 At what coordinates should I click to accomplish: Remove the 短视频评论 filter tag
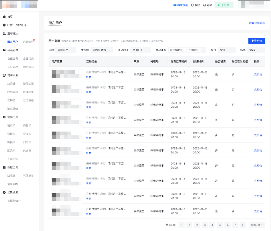[184, 50]
